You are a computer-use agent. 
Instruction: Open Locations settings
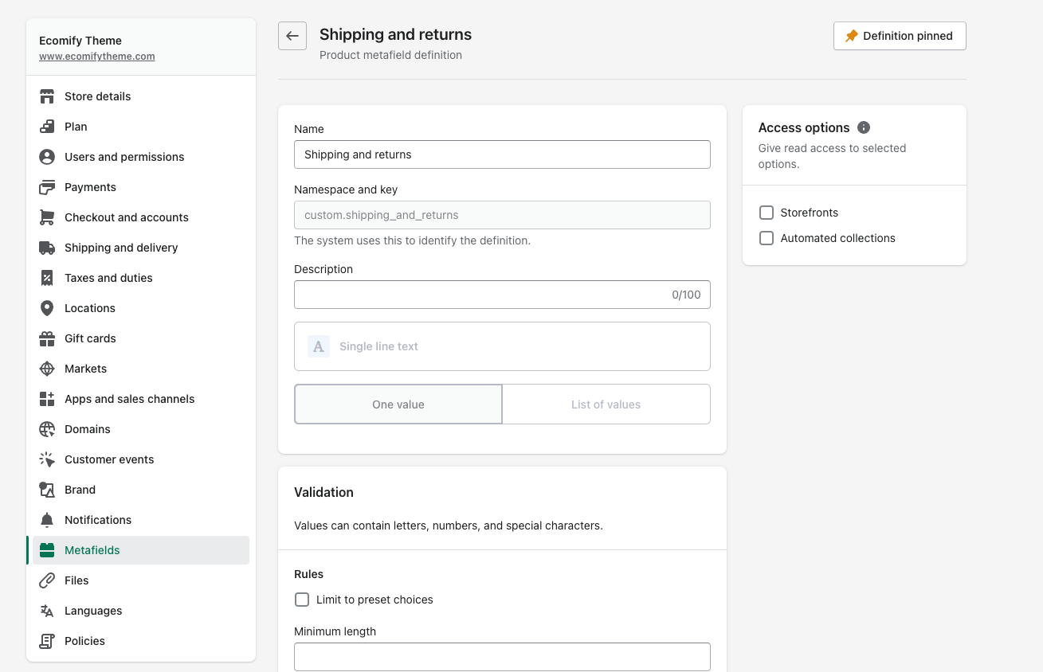(141, 308)
